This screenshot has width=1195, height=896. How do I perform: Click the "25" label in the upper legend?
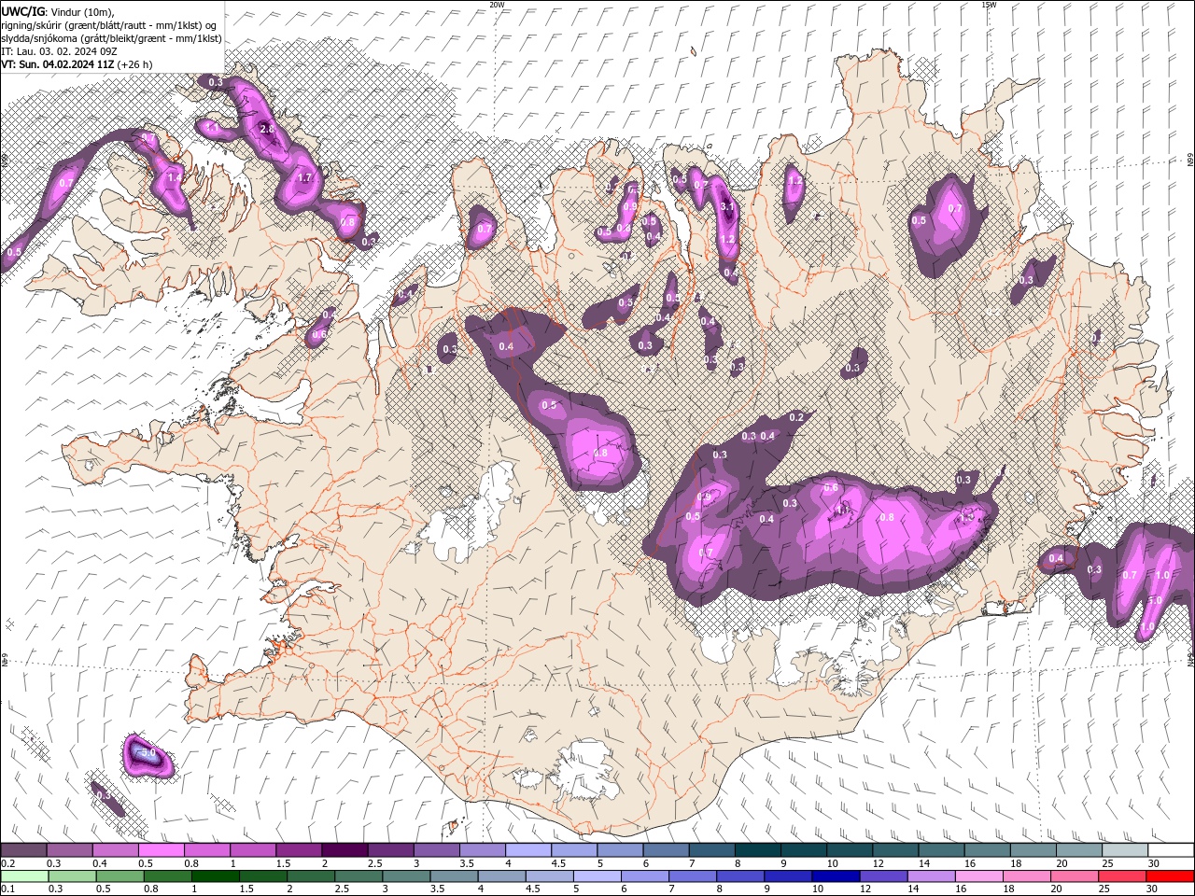pos(1107,863)
